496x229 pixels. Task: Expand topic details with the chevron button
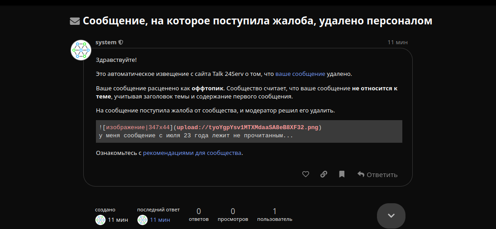pyautogui.click(x=391, y=216)
